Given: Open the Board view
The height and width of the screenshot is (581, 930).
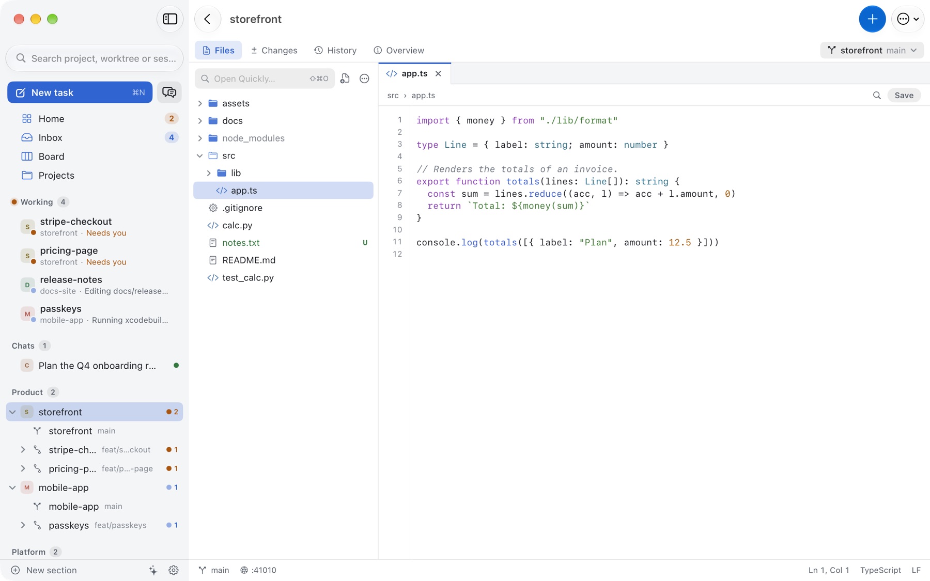Looking at the screenshot, I should click(95, 156).
